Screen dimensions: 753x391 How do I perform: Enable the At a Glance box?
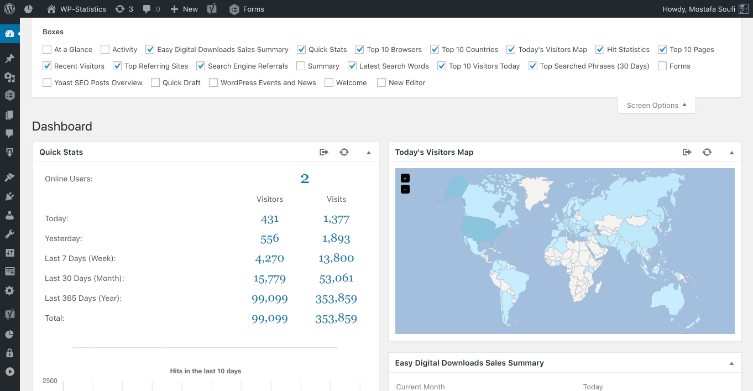coord(48,49)
